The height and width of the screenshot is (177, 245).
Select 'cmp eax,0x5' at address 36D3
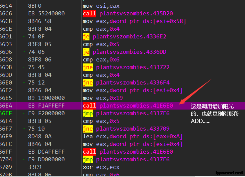101,44
